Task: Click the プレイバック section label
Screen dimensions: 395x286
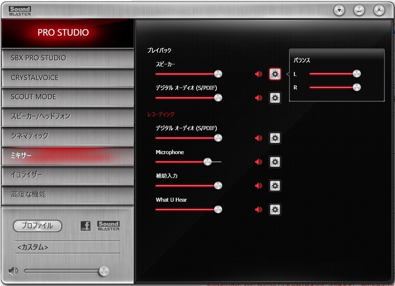Action: coord(159,50)
